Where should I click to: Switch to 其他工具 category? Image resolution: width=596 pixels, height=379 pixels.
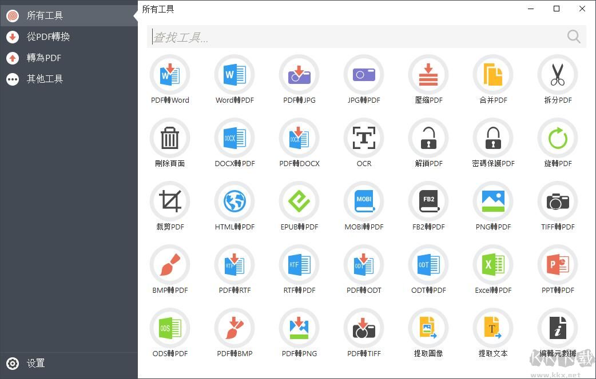(69, 79)
